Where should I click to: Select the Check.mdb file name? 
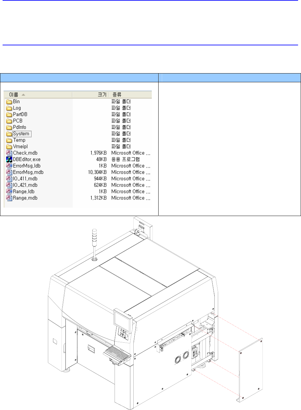25,153
